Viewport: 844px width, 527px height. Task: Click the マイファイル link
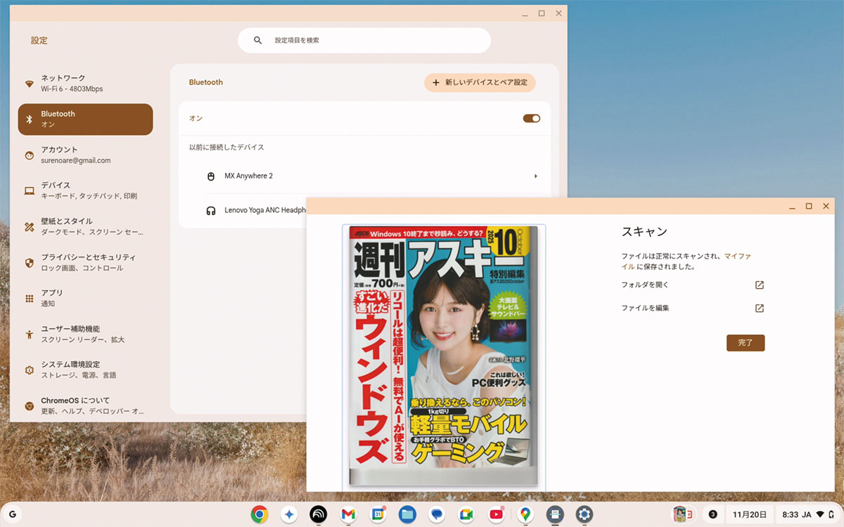point(737,256)
